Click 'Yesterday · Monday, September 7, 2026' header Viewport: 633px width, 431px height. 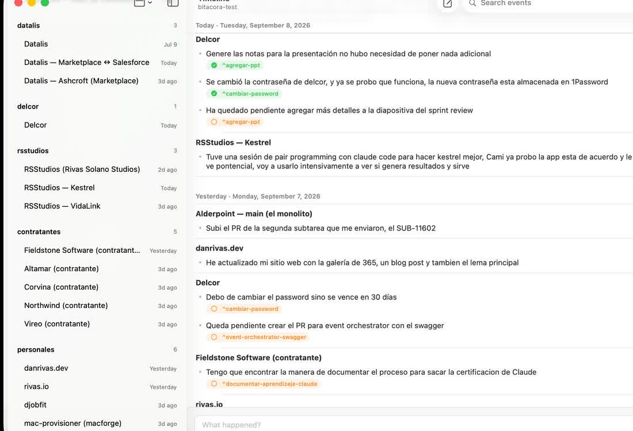pos(258,197)
